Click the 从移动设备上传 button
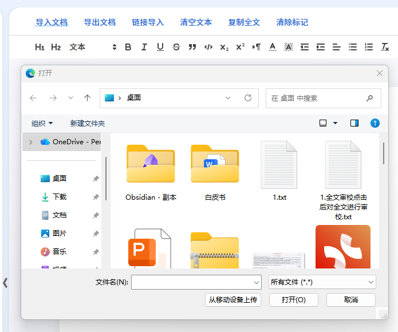The width and height of the screenshot is (398, 332). click(233, 300)
